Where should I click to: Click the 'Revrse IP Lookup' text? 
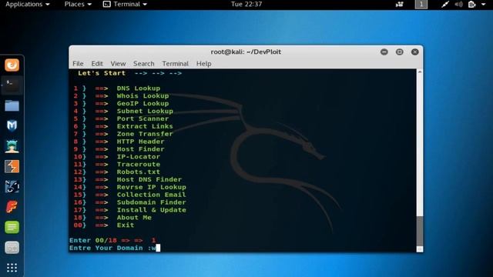pos(152,187)
